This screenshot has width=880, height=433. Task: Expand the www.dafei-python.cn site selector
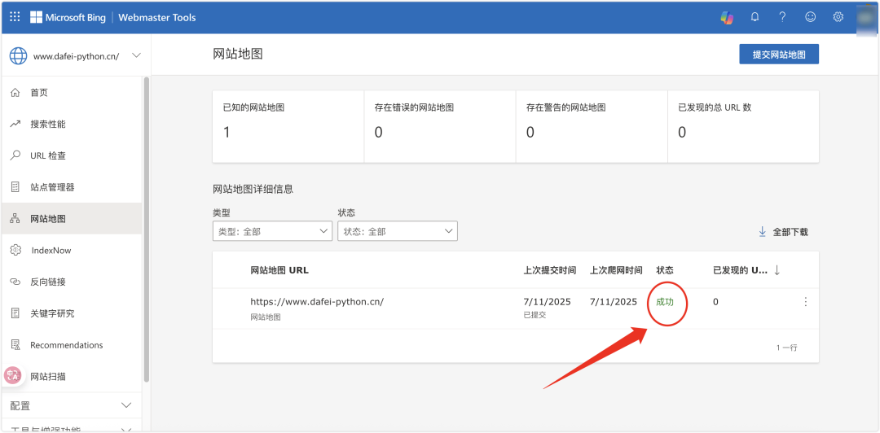pos(136,55)
